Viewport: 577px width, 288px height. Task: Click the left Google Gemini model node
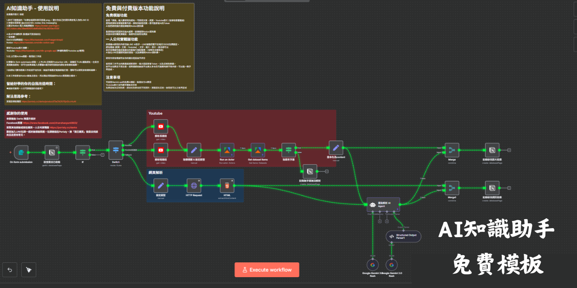point(373,265)
